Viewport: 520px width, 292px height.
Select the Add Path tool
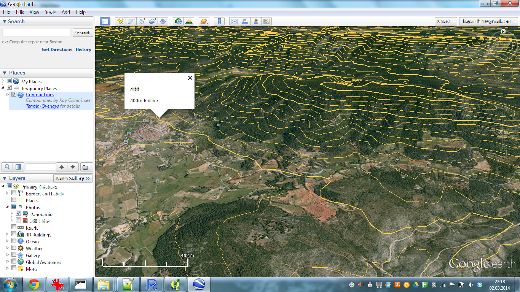(x=141, y=21)
